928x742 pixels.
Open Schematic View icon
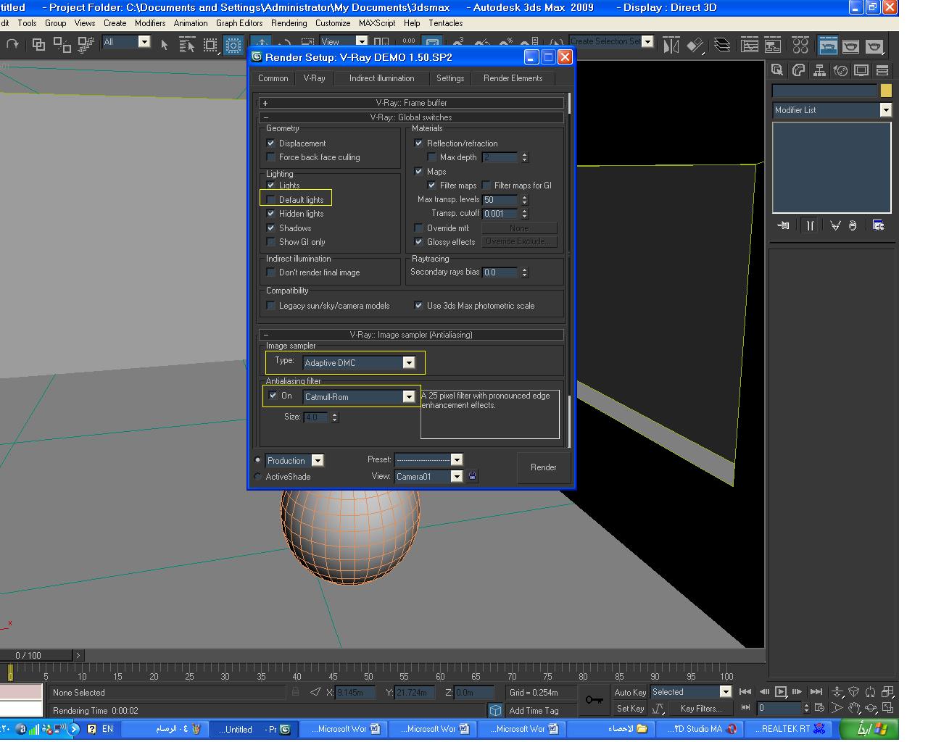tap(772, 46)
